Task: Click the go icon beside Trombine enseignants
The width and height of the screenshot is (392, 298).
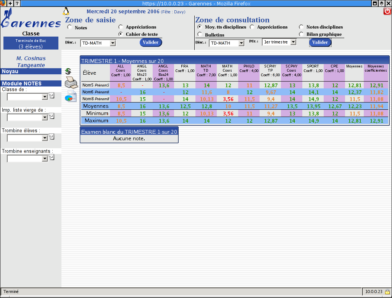Action: [52, 157]
